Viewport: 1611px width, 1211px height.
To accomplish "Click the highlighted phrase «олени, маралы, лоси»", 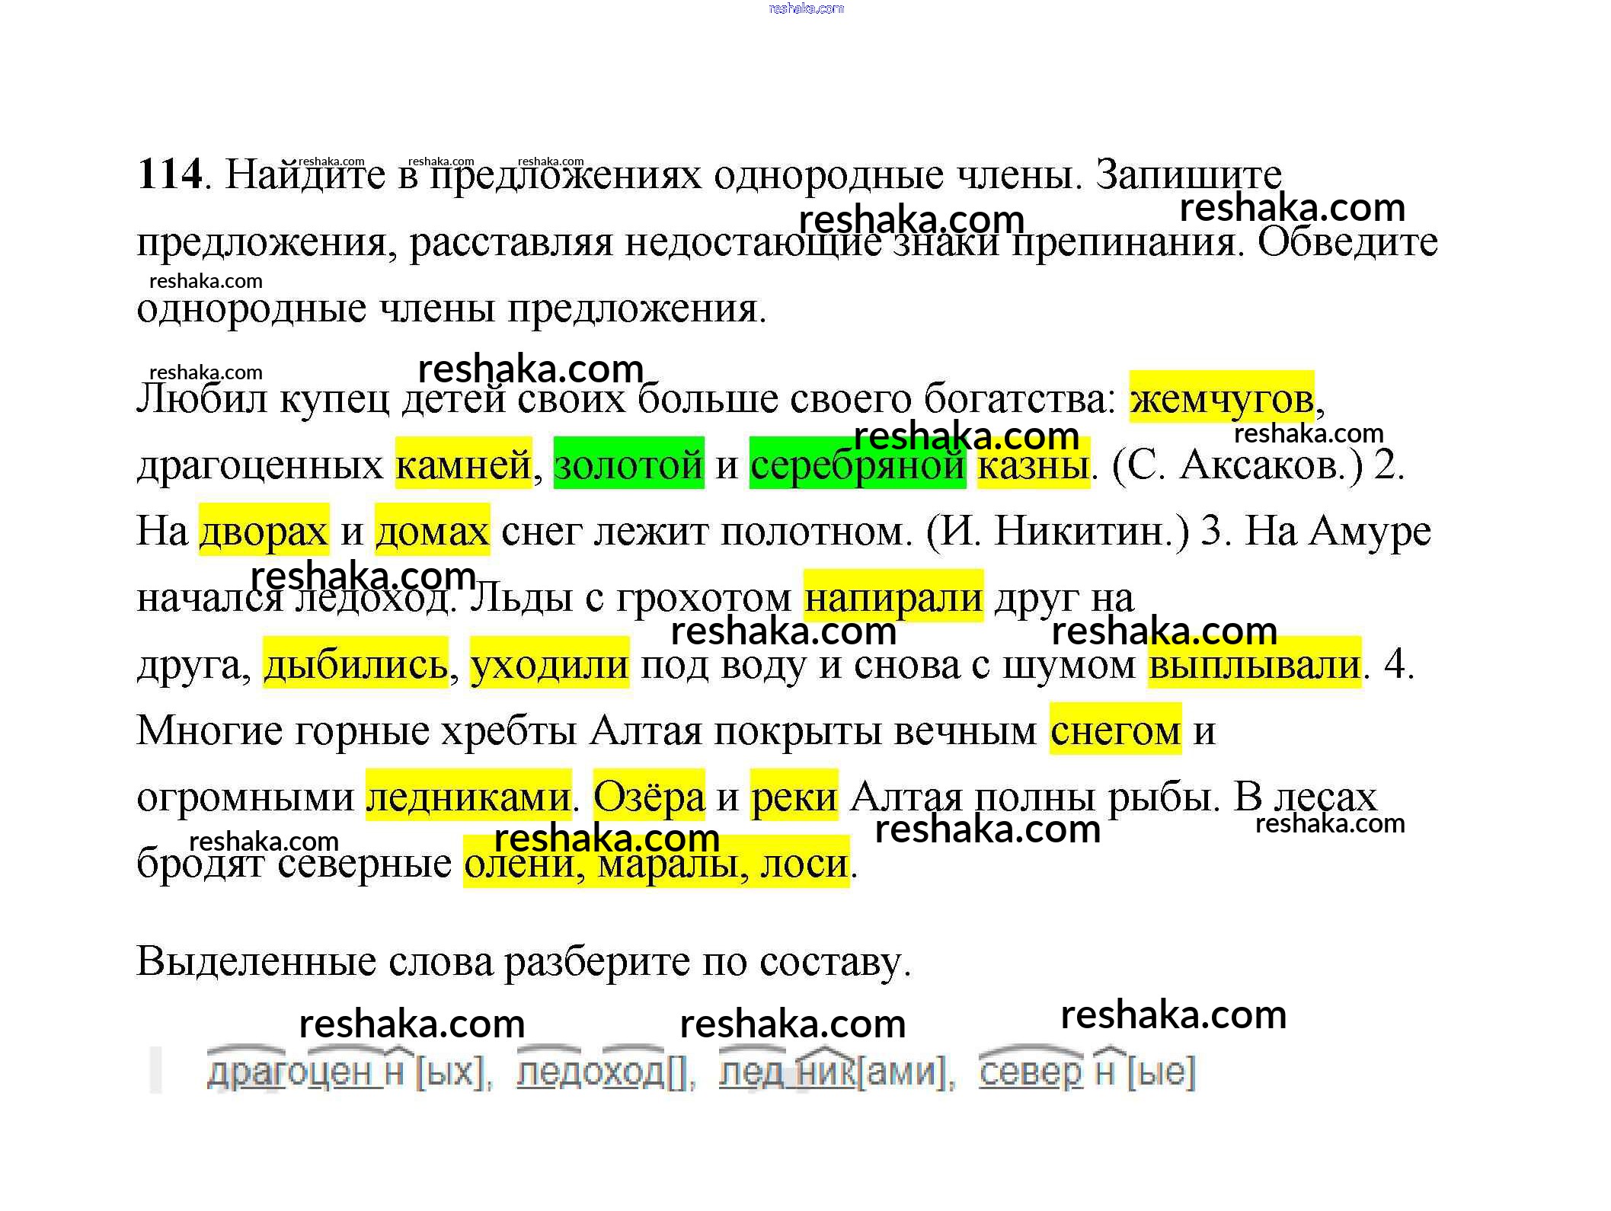I will pyautogui.click(x=656, y=863).
